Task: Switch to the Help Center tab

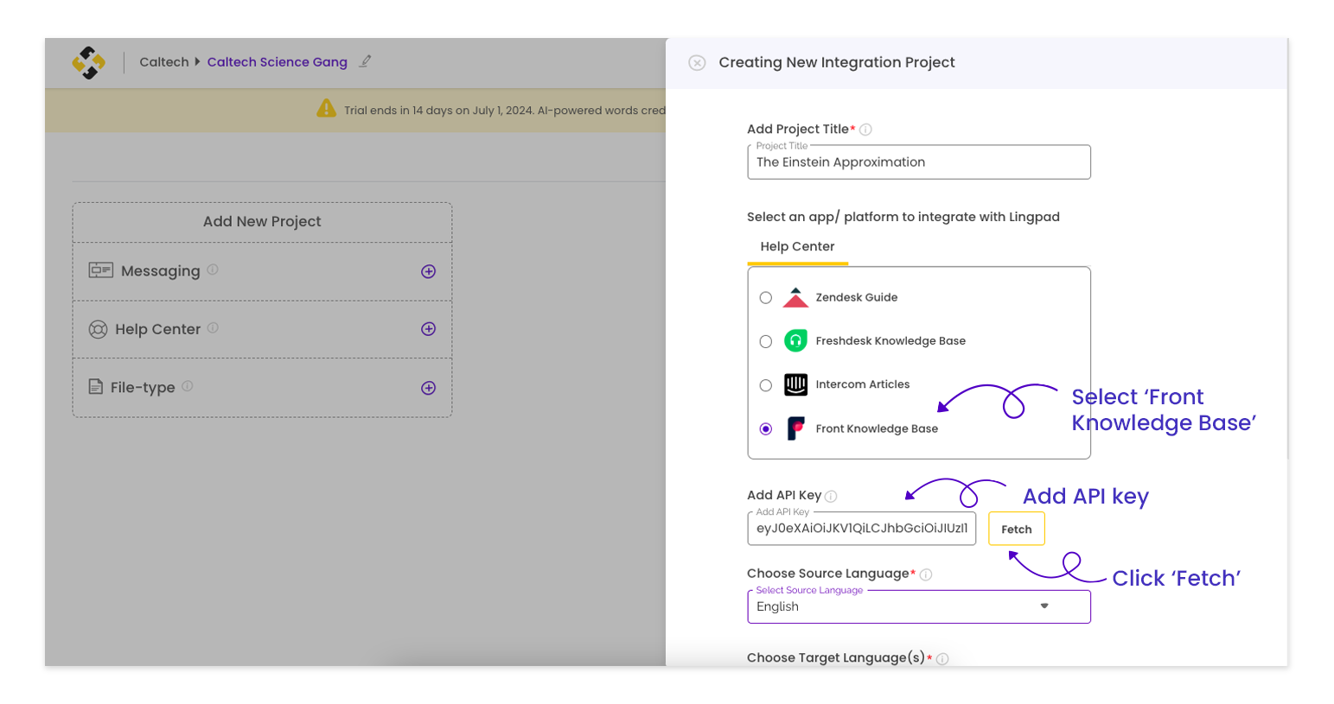Action: 797,247
